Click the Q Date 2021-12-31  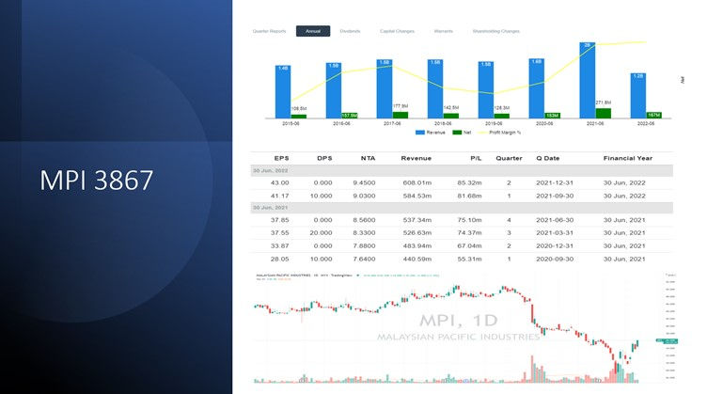coord(555,183)
